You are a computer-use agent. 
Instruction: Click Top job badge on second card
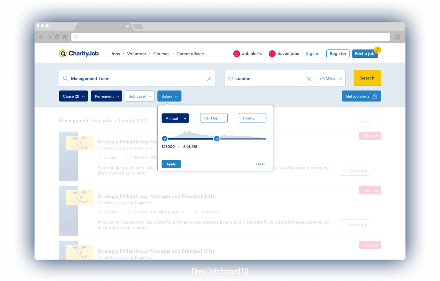pyautogui.click(x=370, y=190)
